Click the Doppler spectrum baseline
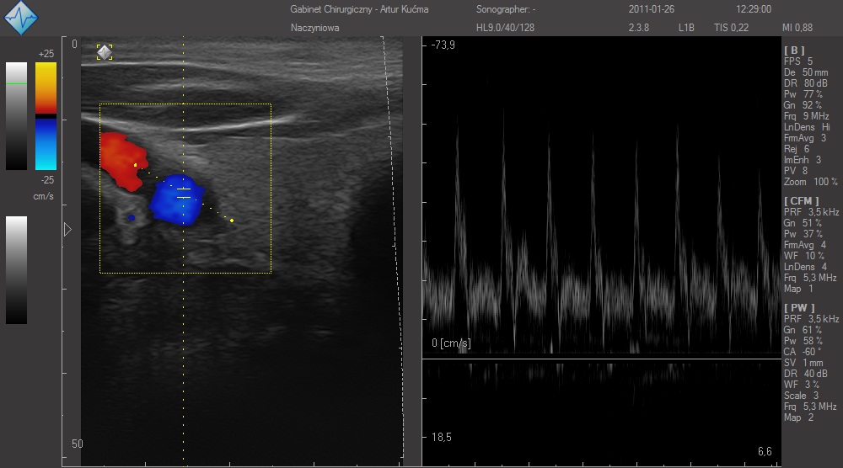 coord(602,359)
